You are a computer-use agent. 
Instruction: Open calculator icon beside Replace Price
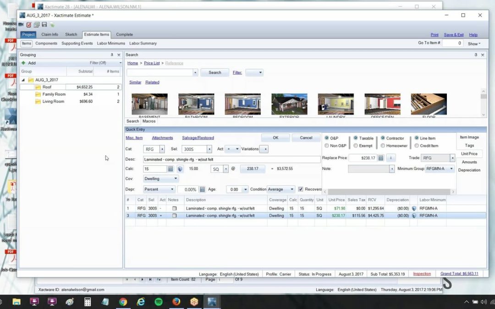tap(381, 158)
